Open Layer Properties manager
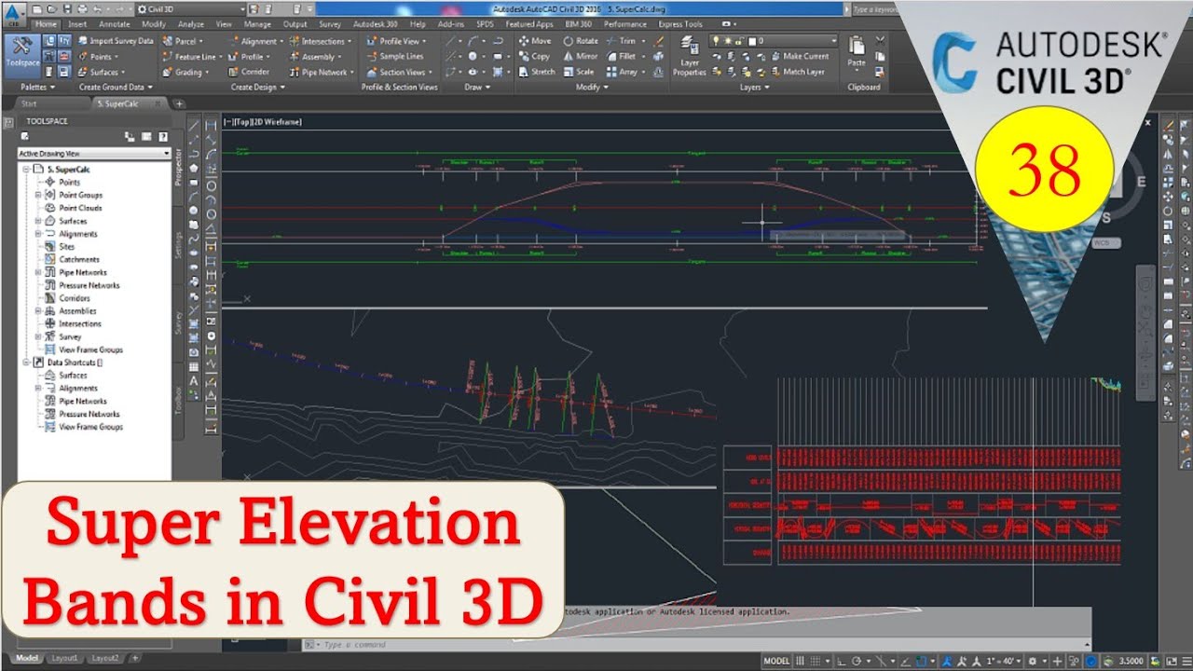 click(690, 56)
